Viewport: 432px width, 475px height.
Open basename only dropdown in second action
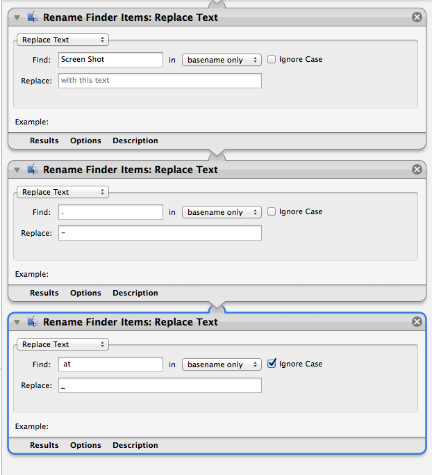click(222, 212)
